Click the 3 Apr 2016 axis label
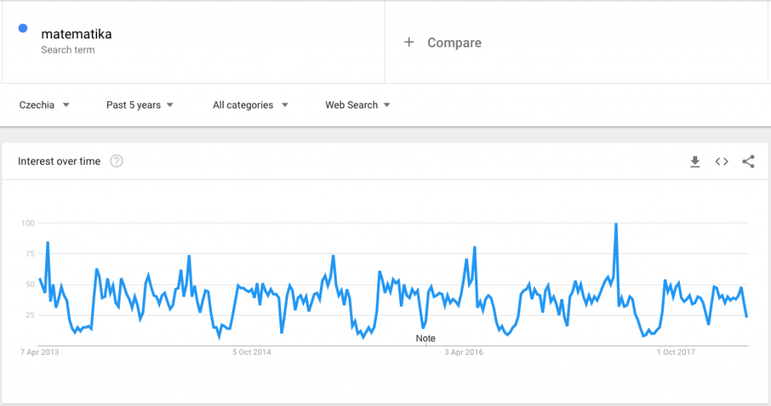This screenshot has height=406, width=771. click(464, 353)
